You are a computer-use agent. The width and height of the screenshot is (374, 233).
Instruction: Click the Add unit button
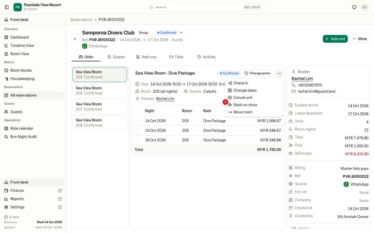pos(335,39)
